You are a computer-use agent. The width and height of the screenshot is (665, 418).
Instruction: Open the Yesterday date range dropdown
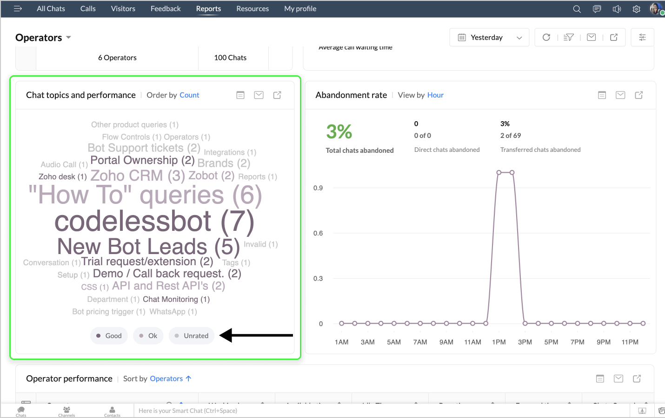[490, 37]
